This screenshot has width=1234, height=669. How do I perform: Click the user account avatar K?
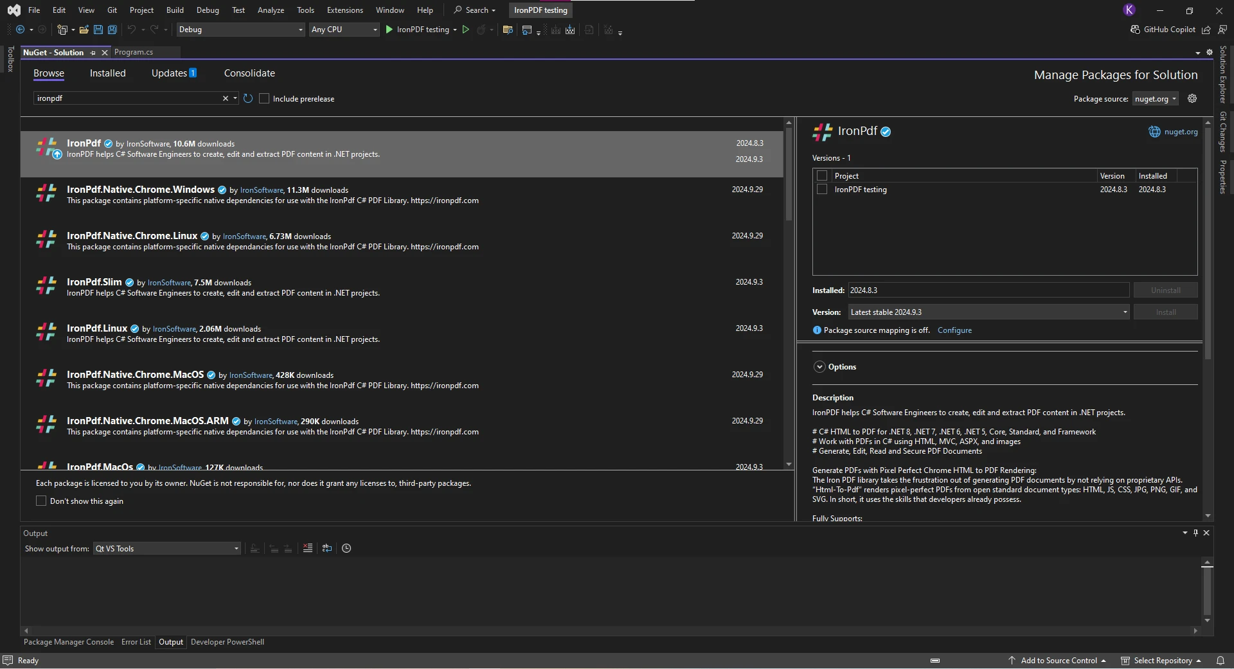click(1129, 10)
